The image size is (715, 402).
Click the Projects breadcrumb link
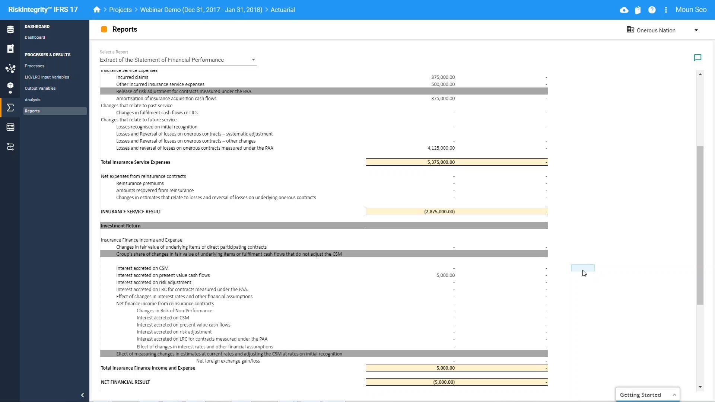coord(120,10)
